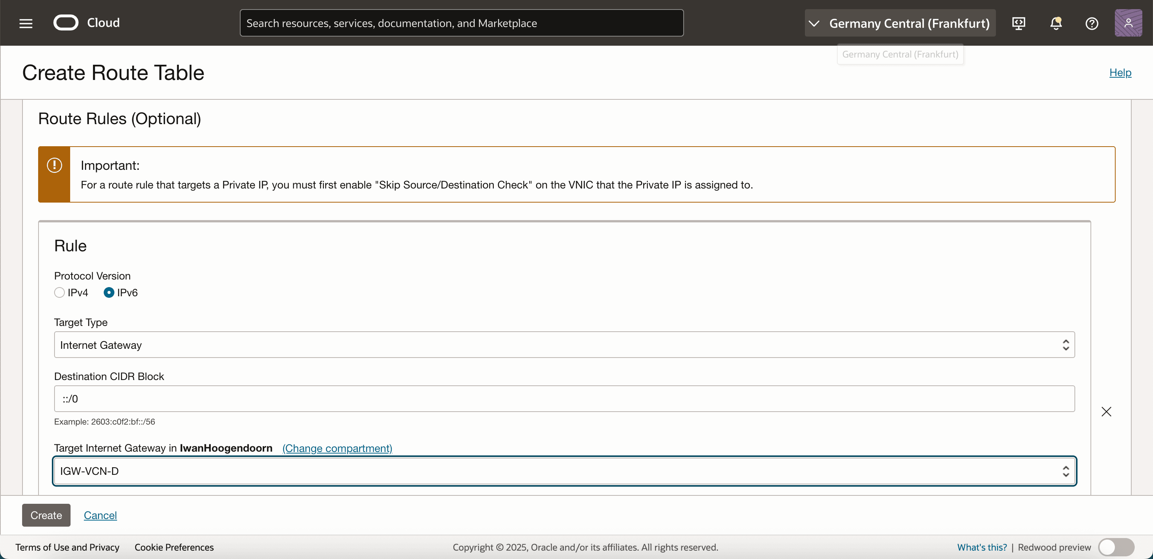This screenshot has width=1153, height=559.
Task: Open the hamburger navigation menu
Action: coord(26,23)
